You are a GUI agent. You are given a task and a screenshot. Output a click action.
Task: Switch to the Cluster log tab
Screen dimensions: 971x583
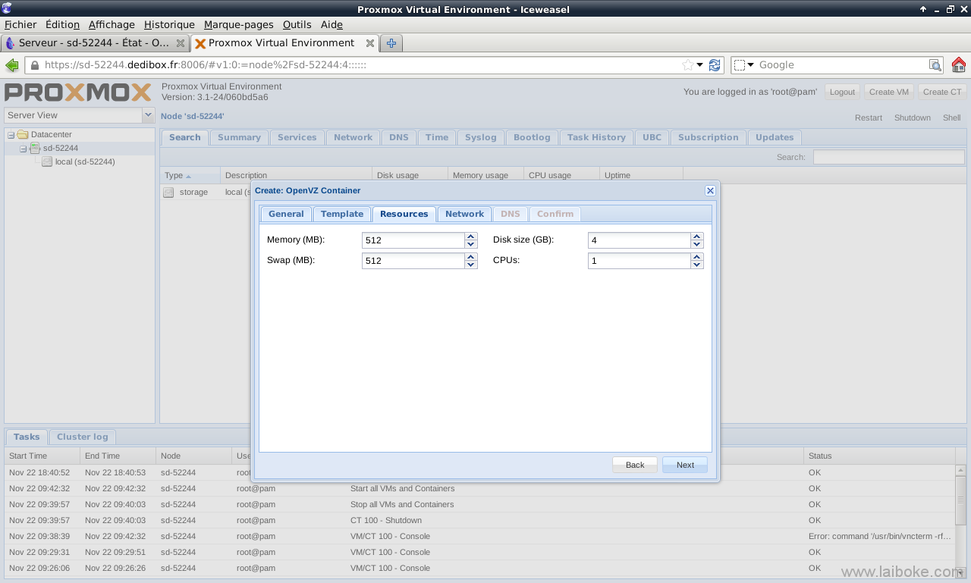coord(83,437)
